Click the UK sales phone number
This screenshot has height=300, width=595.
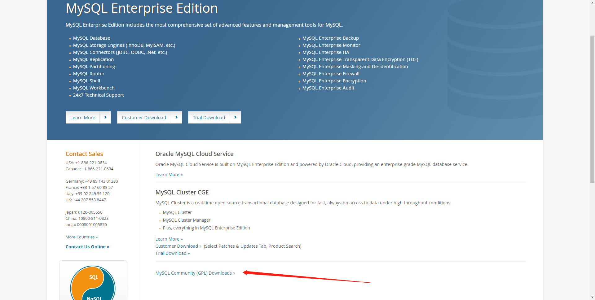point(90,200)
